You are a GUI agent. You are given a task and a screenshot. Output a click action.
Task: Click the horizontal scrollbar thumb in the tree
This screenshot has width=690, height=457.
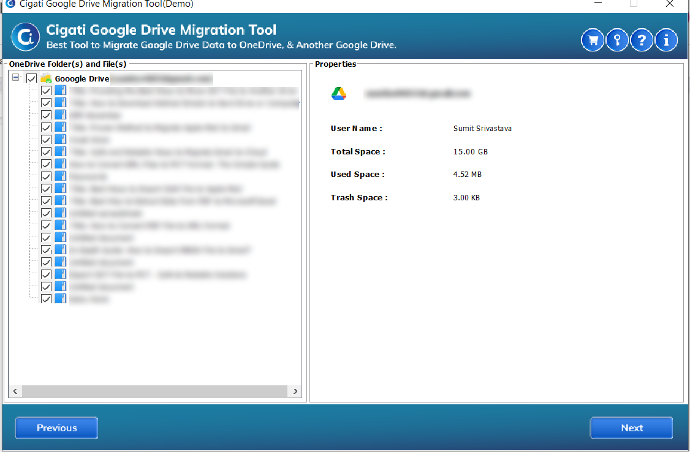155,391
